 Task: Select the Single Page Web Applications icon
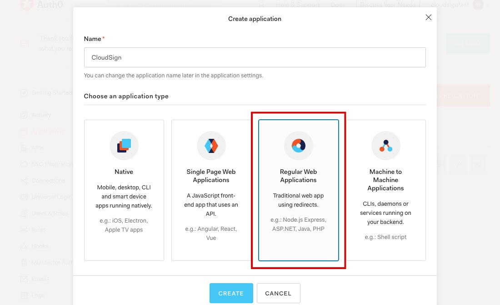211,146
